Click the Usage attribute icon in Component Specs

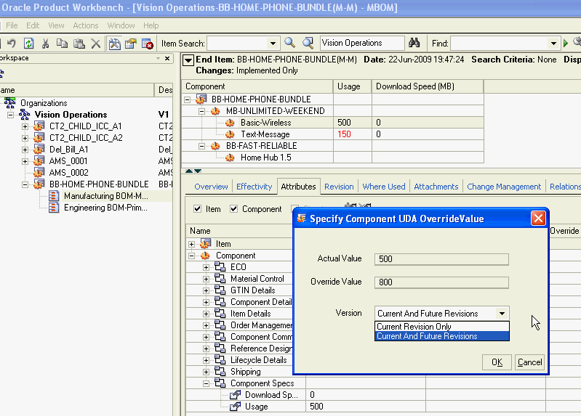[x=235, y=407]
